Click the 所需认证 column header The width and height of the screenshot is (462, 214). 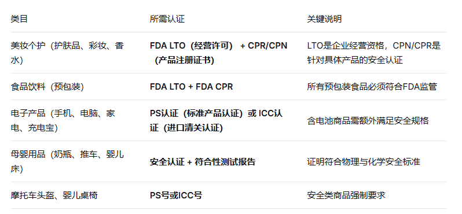point(167,19)
